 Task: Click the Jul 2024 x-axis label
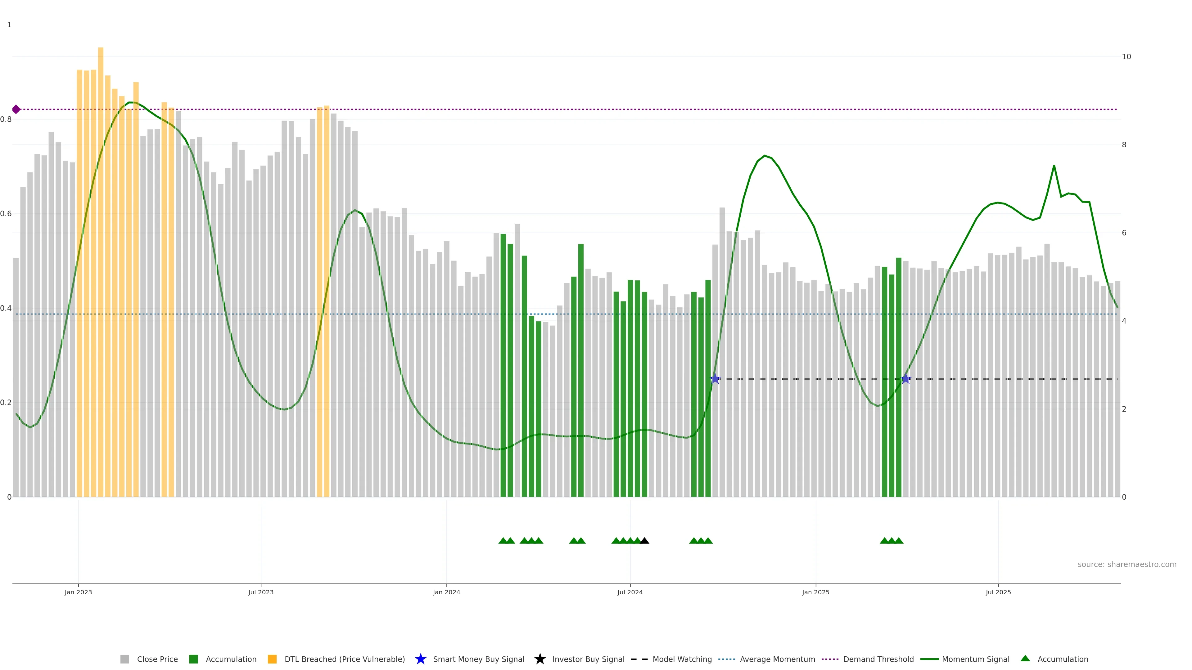click(630, 592)
